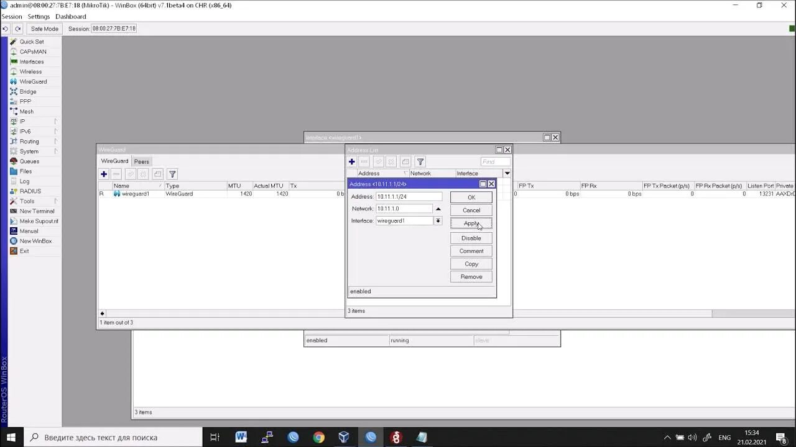This screenshot has width=796, height=447.
Task: Open the Log entry
Action: [x=24, y=181]
